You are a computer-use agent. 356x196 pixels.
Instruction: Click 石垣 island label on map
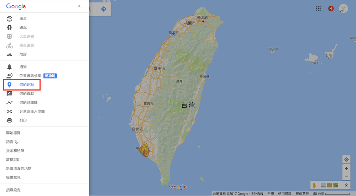click(329, 55)
